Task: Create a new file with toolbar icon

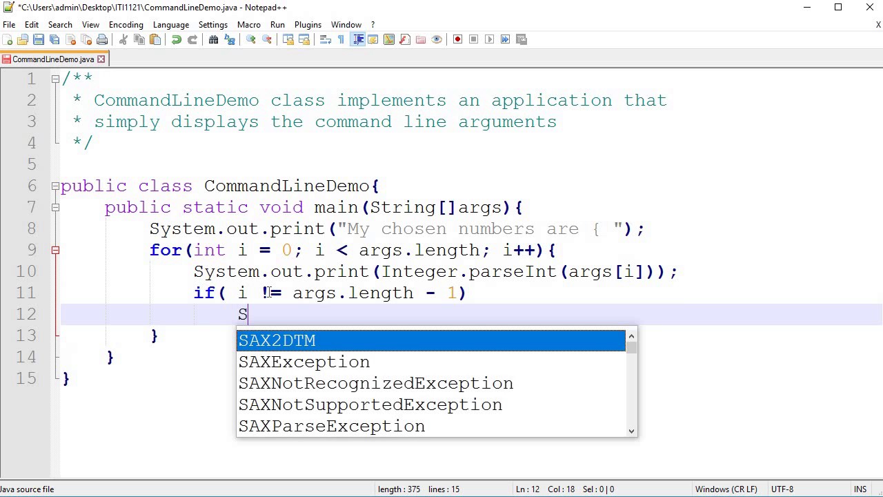Action: (8, 39)
